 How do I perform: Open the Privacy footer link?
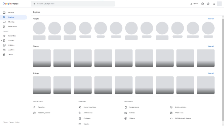5,122
